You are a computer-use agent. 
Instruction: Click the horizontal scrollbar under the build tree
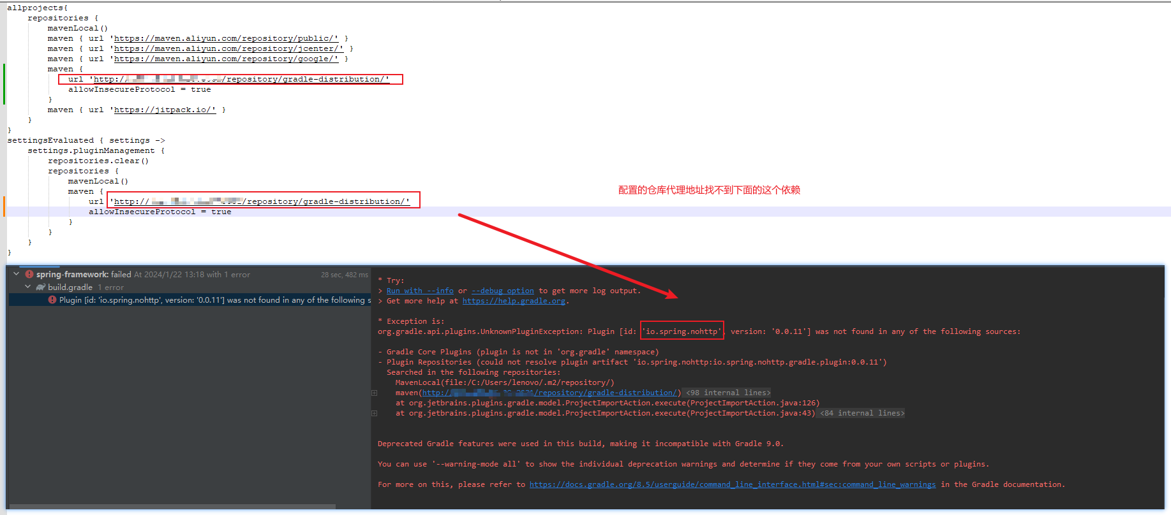pos(172,507)
